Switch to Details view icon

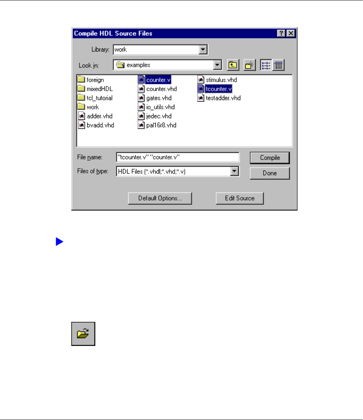tap(278, 65)
